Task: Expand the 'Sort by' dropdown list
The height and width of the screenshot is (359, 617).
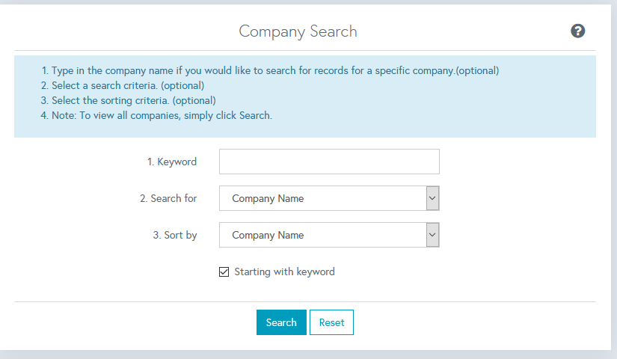Action: [x=322, y=235]
